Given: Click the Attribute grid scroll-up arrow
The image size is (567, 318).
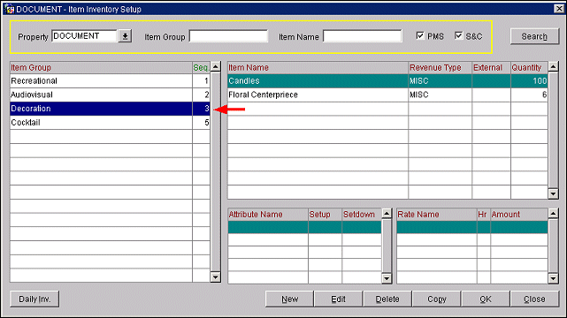Looking at the screenshot, I should click(387, 213).
